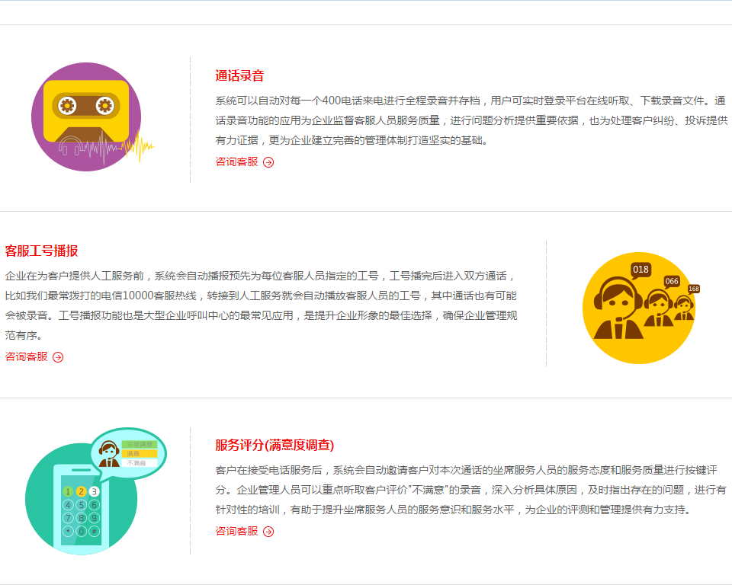Select the small 168 agent number badge
This screenshot has width=732, height=588.
tap(694, 289)
